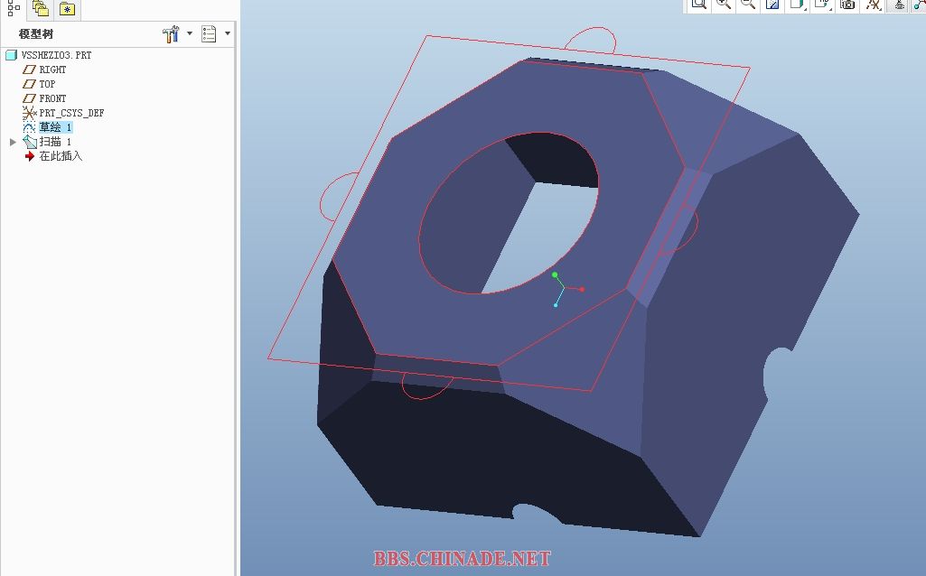Open the display style dropdown
Screen dimensions: 926x576
coord(798,5)
